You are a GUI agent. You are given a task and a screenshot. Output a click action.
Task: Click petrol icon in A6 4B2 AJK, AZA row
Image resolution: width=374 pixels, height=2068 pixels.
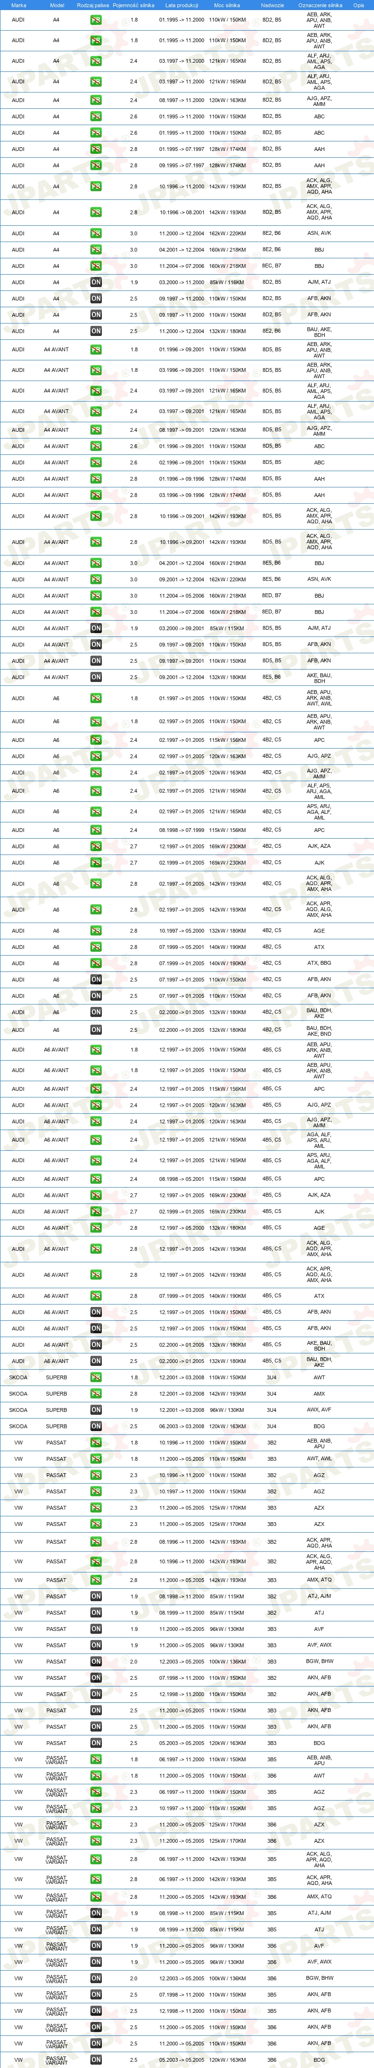pos(95,846)
